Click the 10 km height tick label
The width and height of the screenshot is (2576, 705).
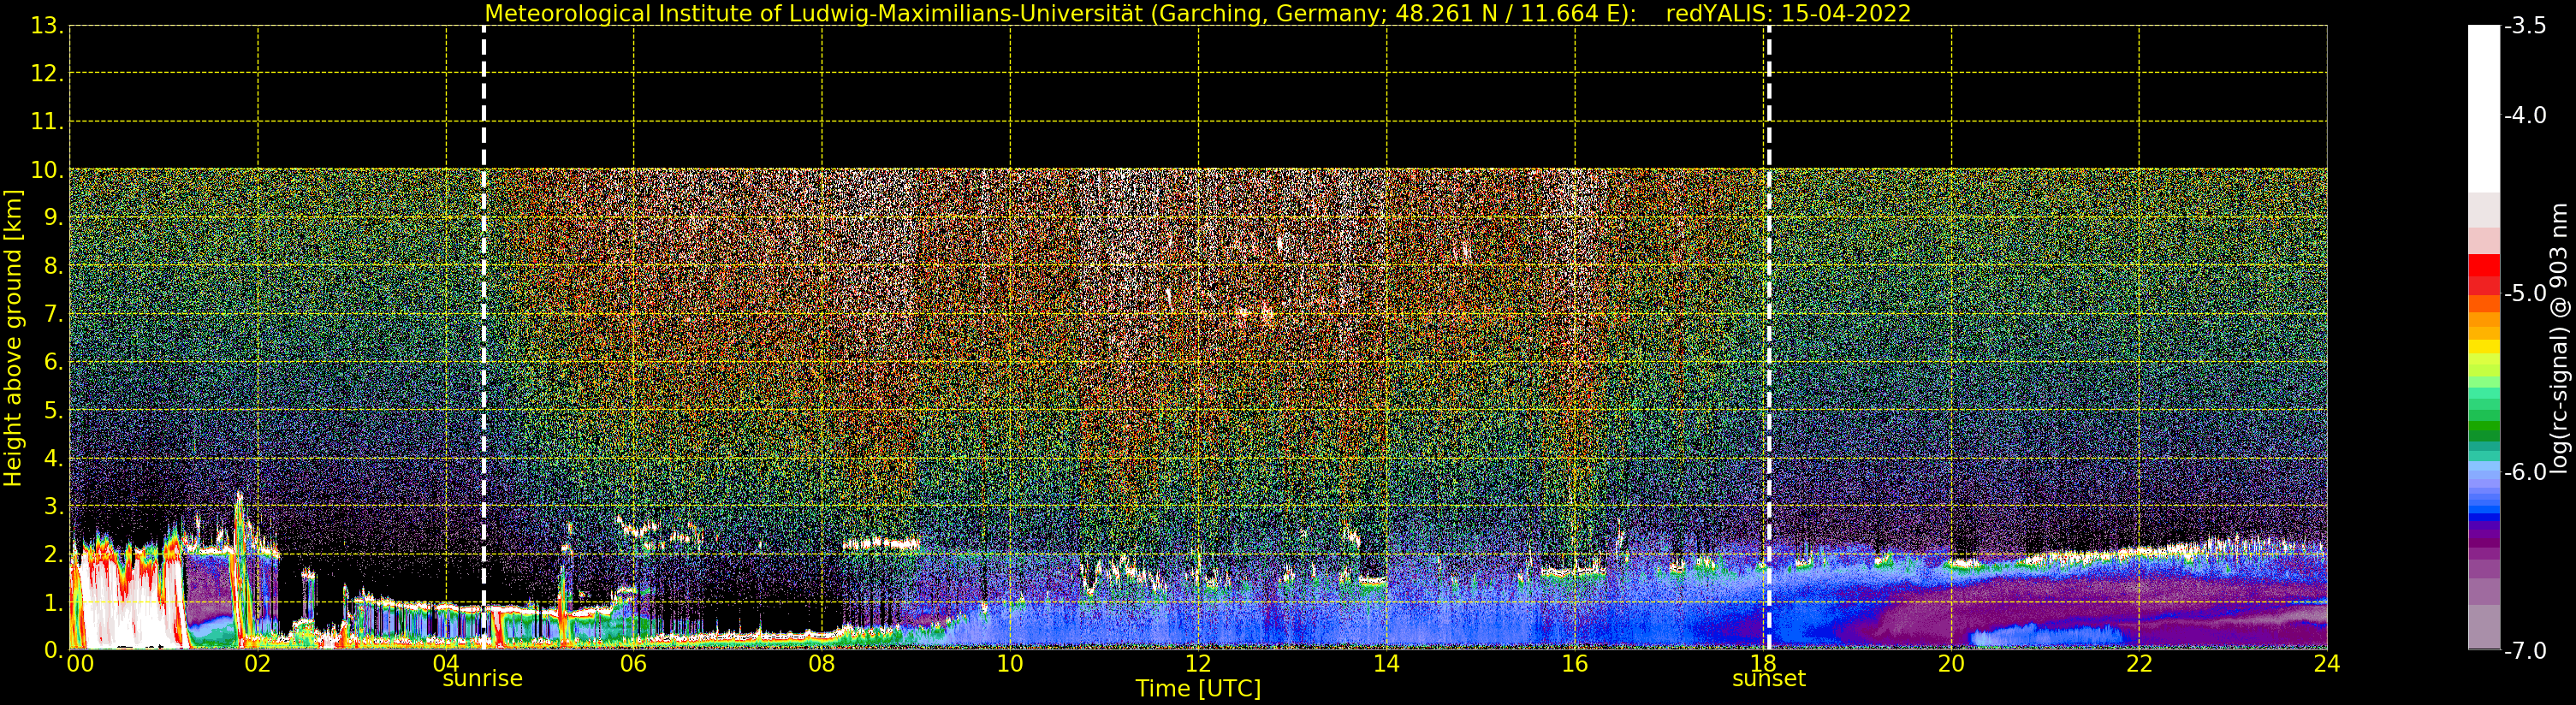[x=46, y=170]
